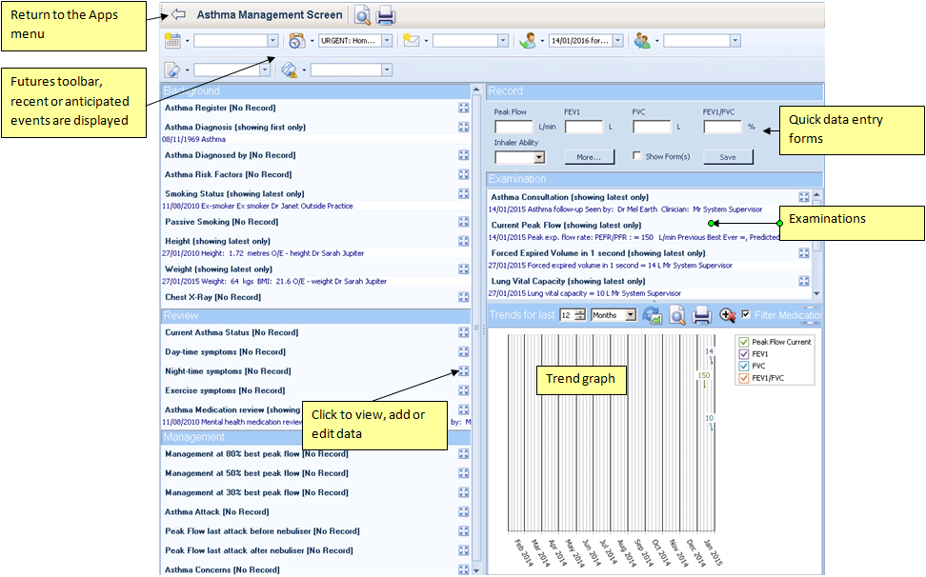Tick the Show Form(s) checkbox

[x=637, y=157]
